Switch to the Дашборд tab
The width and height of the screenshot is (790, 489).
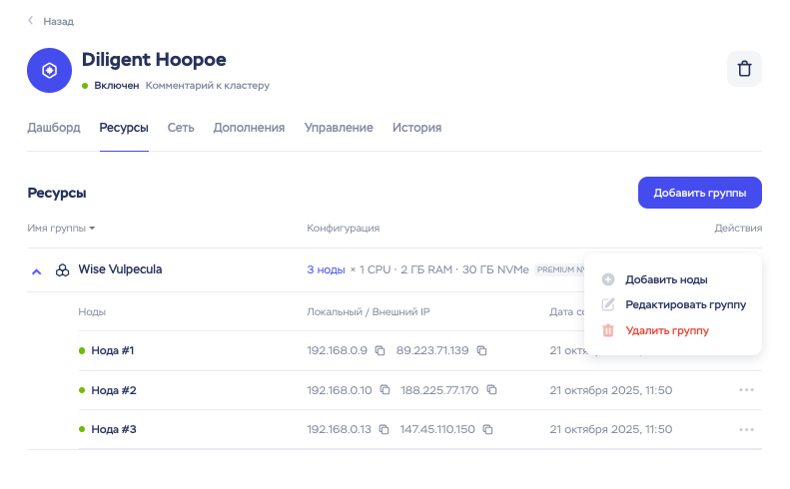[x=54, y=128]
